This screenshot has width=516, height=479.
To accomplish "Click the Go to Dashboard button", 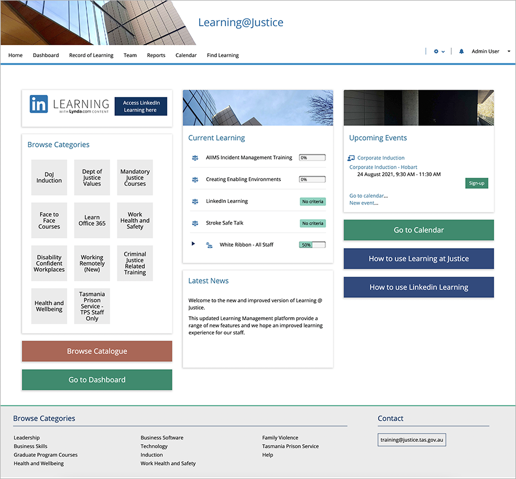I will tap(97, 380).
